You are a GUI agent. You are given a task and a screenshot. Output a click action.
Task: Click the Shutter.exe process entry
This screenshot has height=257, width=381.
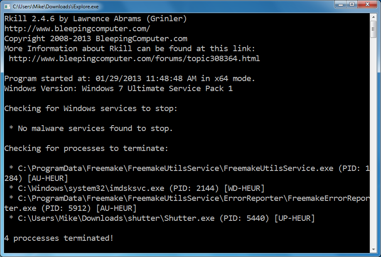(x=162, y=218)
